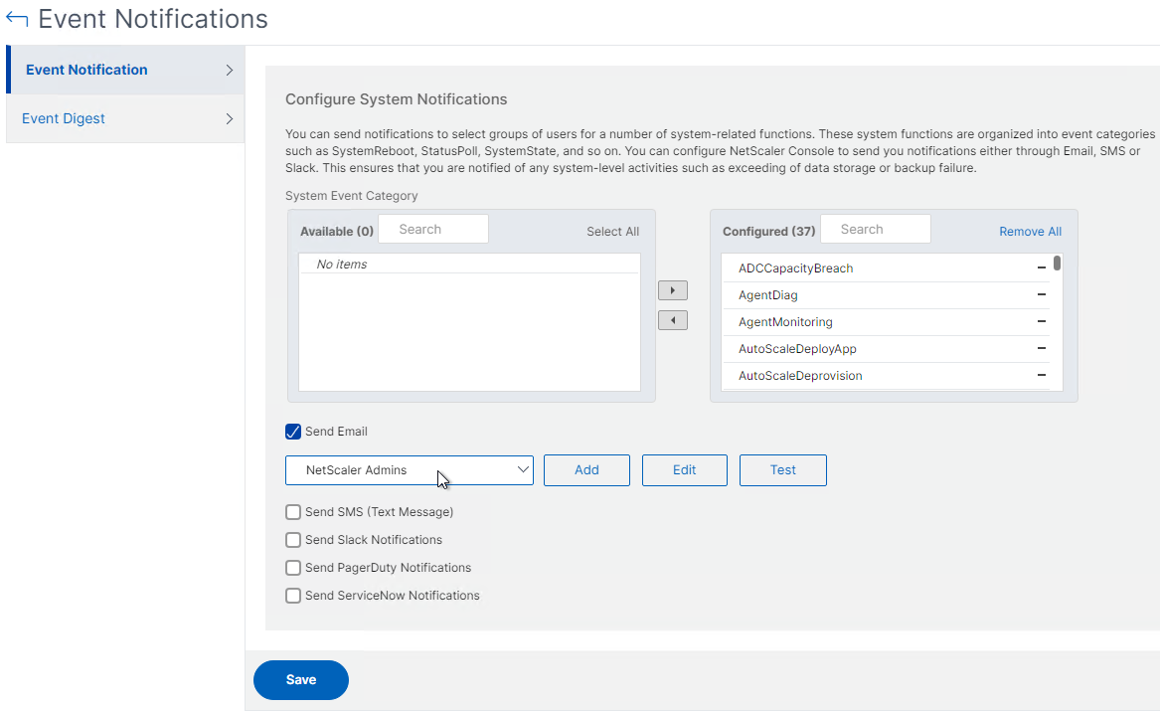Enable Send Slack Notifications checkbox
This screenshot has width=1160, height=711.
(x=293, y=539)
